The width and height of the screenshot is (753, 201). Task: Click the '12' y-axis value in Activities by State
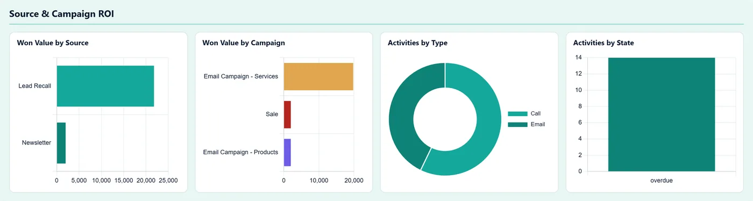[578, 74]
